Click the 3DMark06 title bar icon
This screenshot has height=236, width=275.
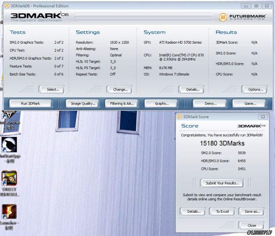point(7,6)
